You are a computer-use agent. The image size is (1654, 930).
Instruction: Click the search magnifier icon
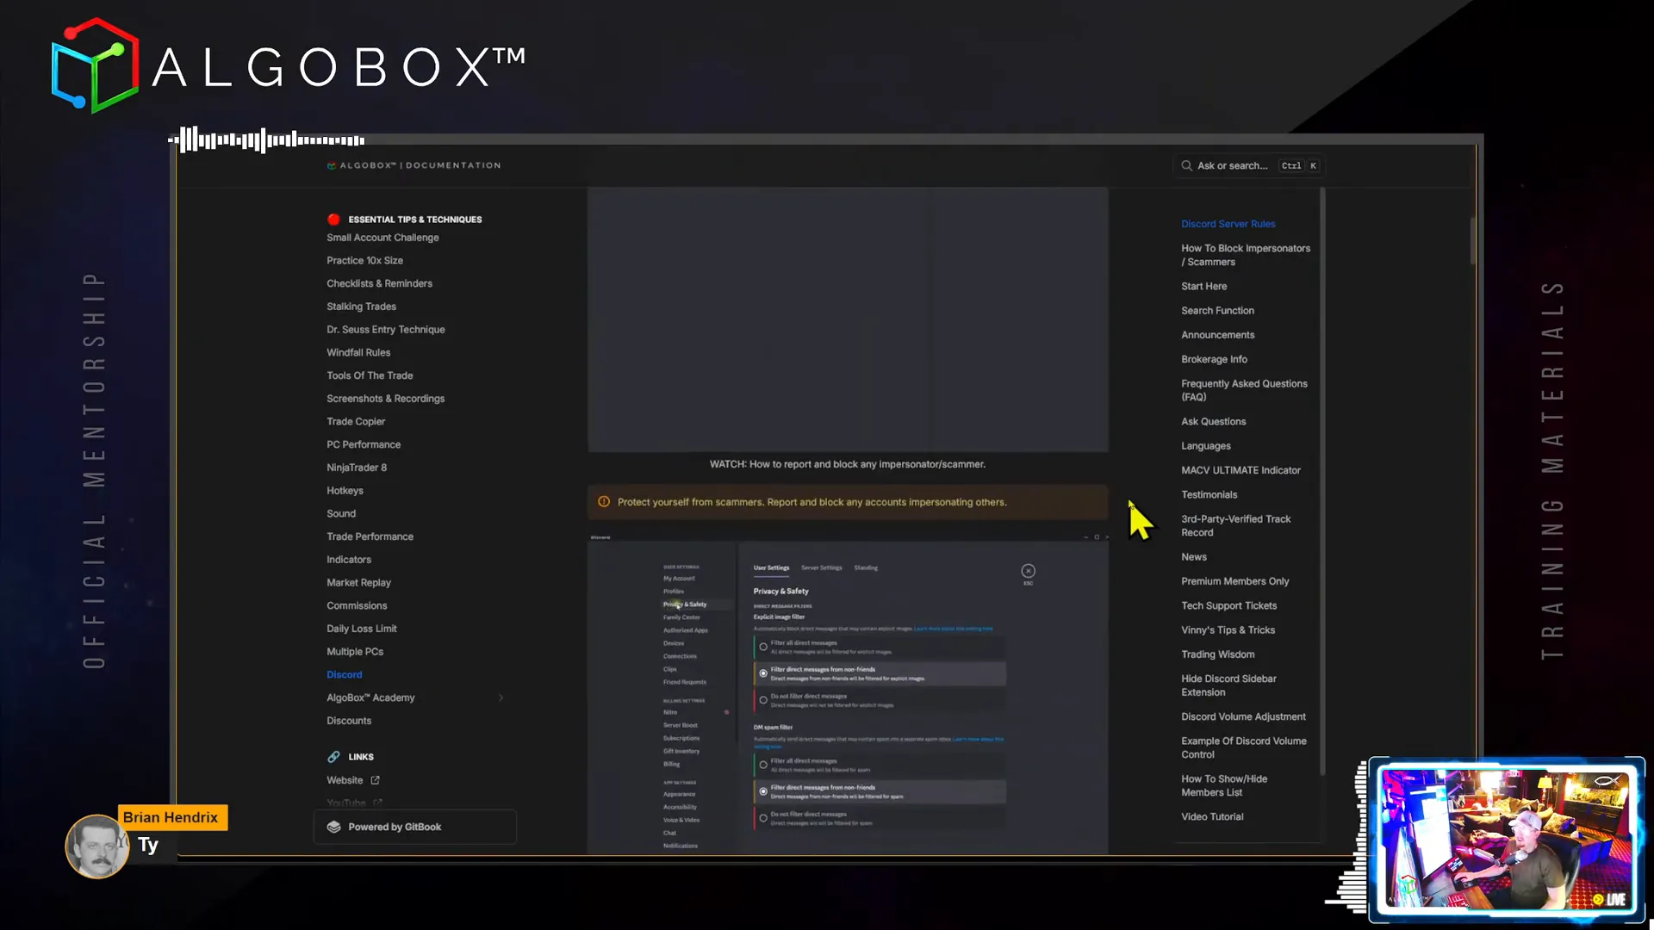tap(1186, 165)
